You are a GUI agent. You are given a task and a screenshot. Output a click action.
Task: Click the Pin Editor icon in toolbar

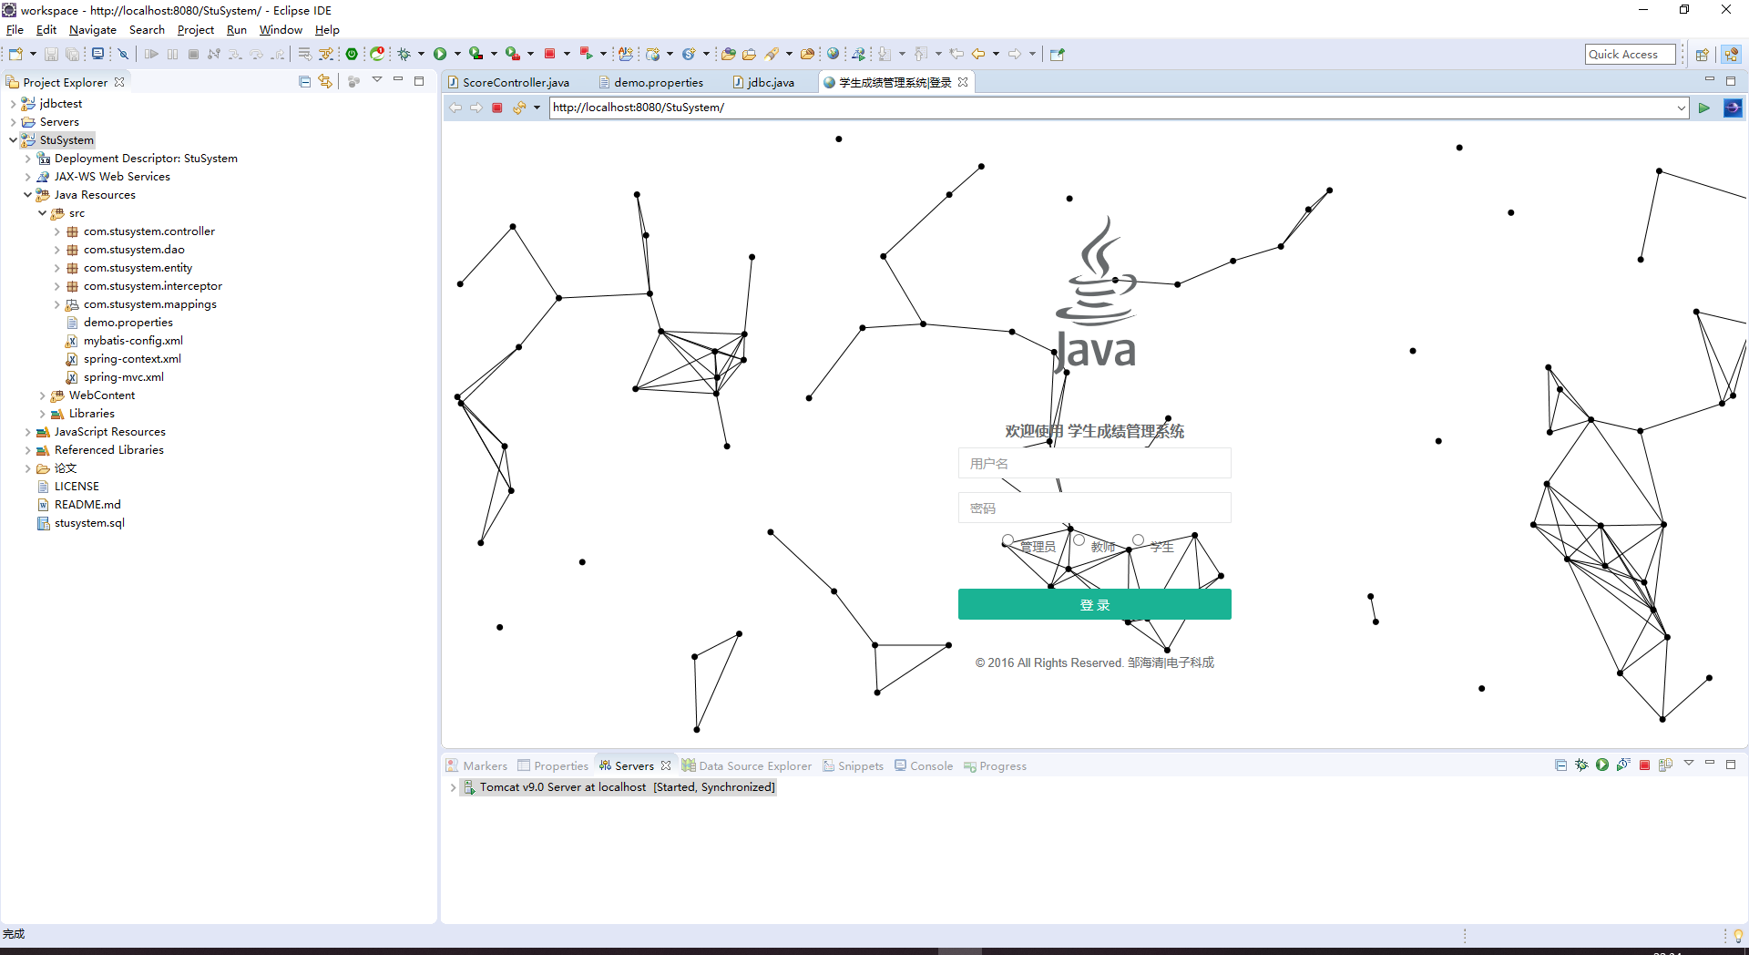click(x=1057, y=54)
